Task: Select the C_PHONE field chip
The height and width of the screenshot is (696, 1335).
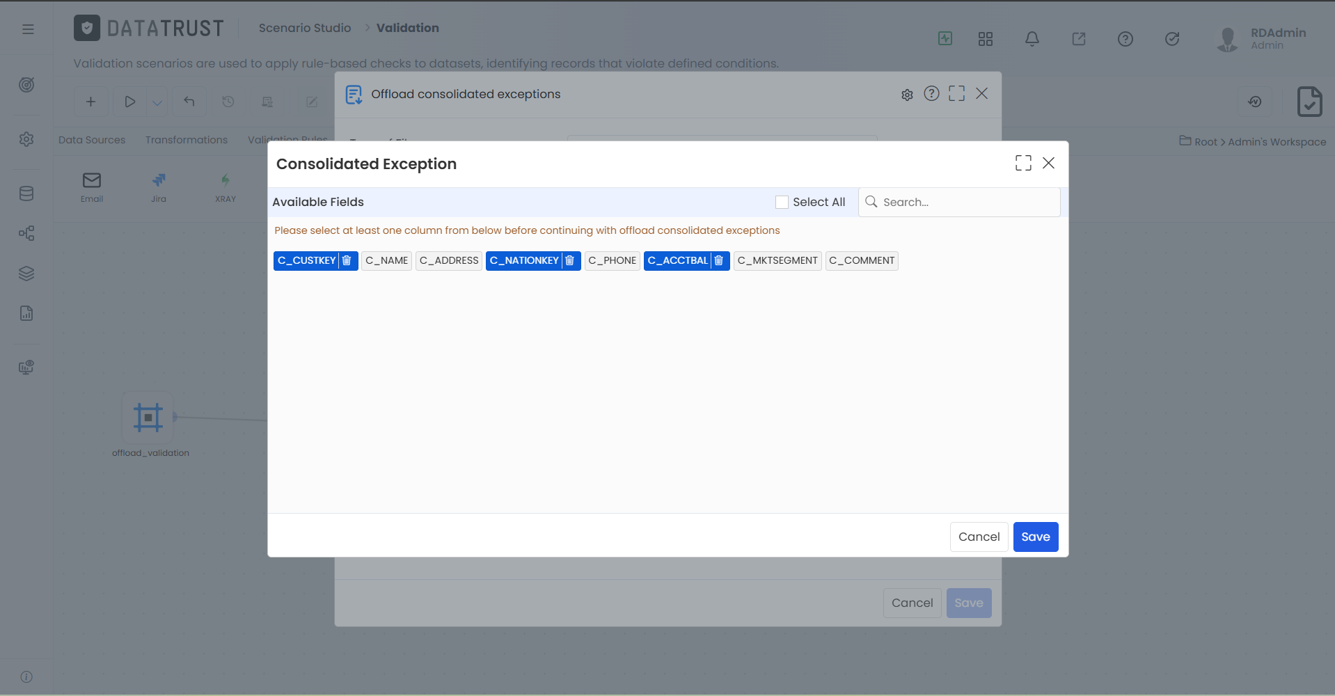Action: tap(613, 260)
